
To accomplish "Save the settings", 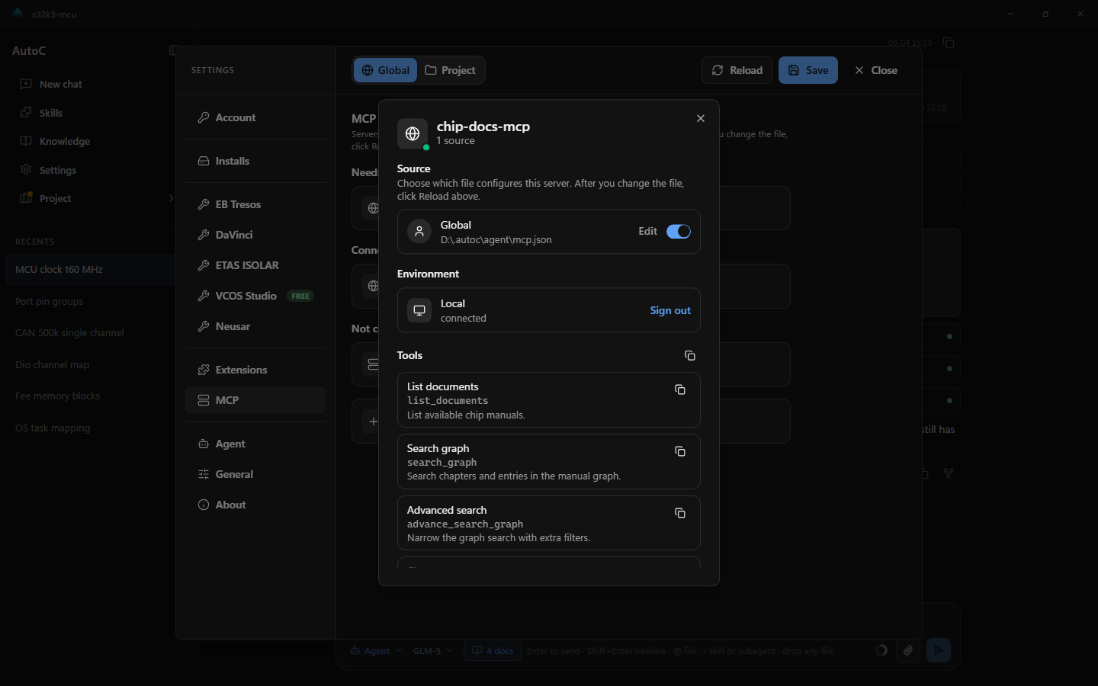I will 808,70.
